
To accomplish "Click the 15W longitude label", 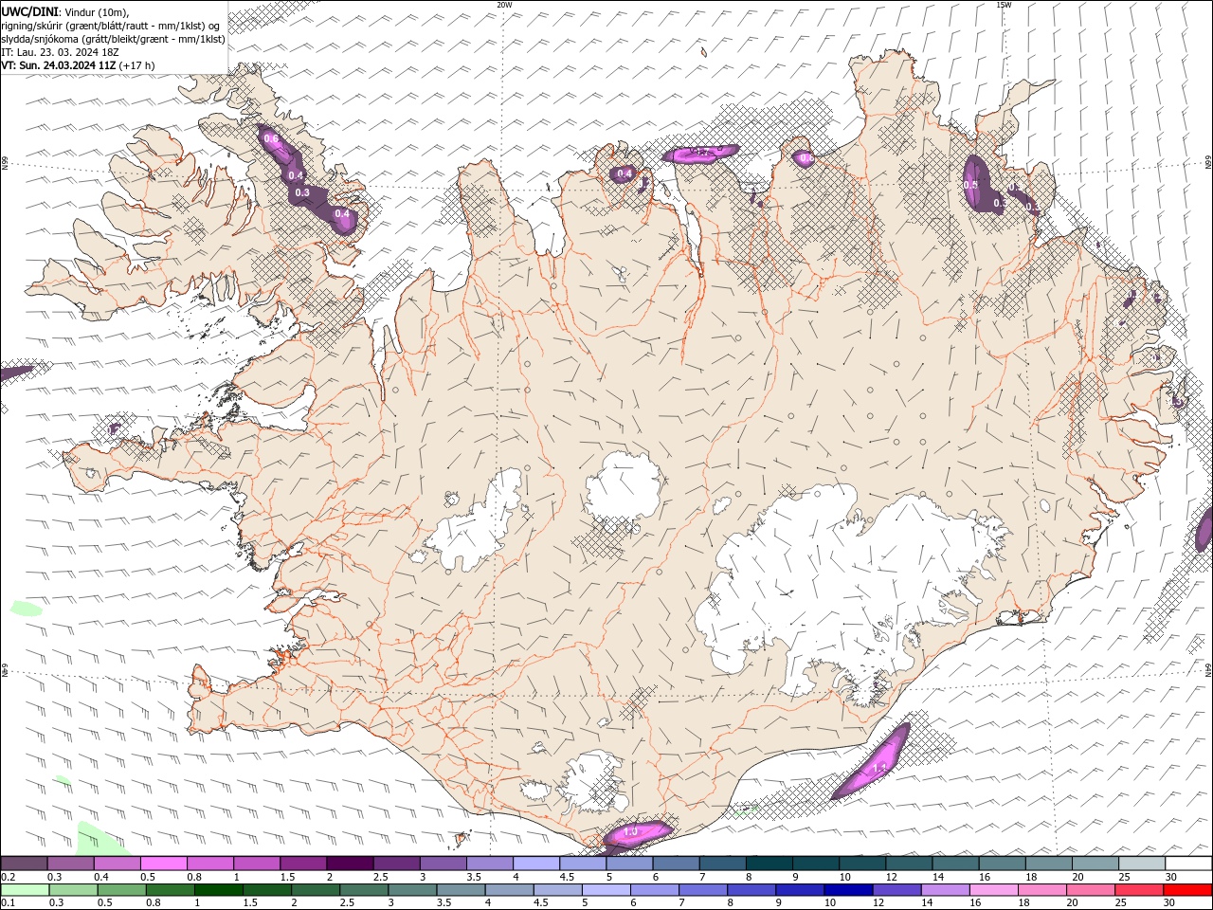I will [x=1003, y=4].
